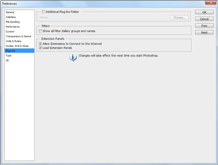The image size is (218, 165).
Task: Click the Choose... plug-ins folder button
Action: 180,17
